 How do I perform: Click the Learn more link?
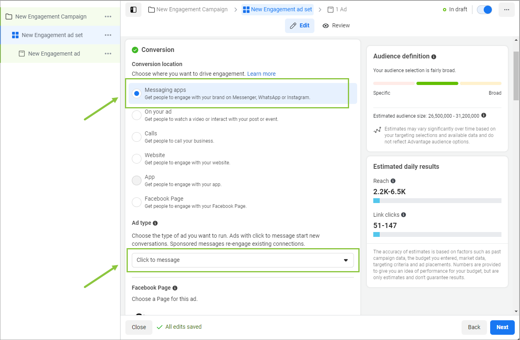click(x=261, y=74)
